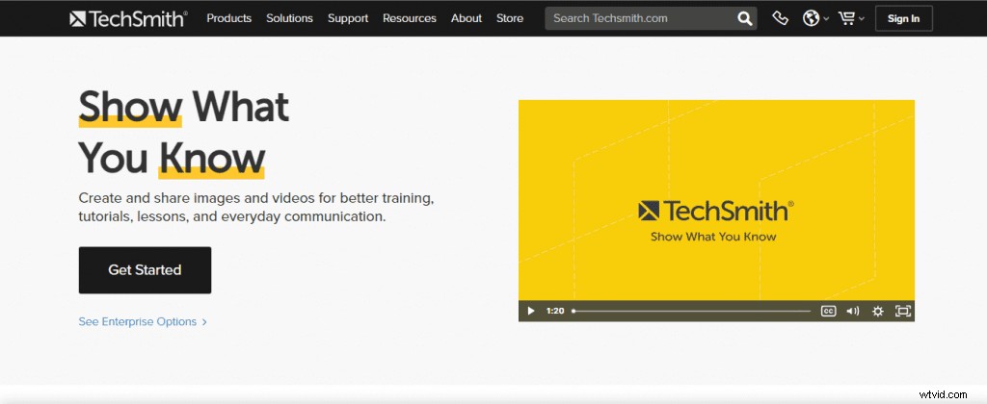The width and height of the screenshot is (987, 404).
Task: Expand the chevron next to the globe
Action: point(826,19)
